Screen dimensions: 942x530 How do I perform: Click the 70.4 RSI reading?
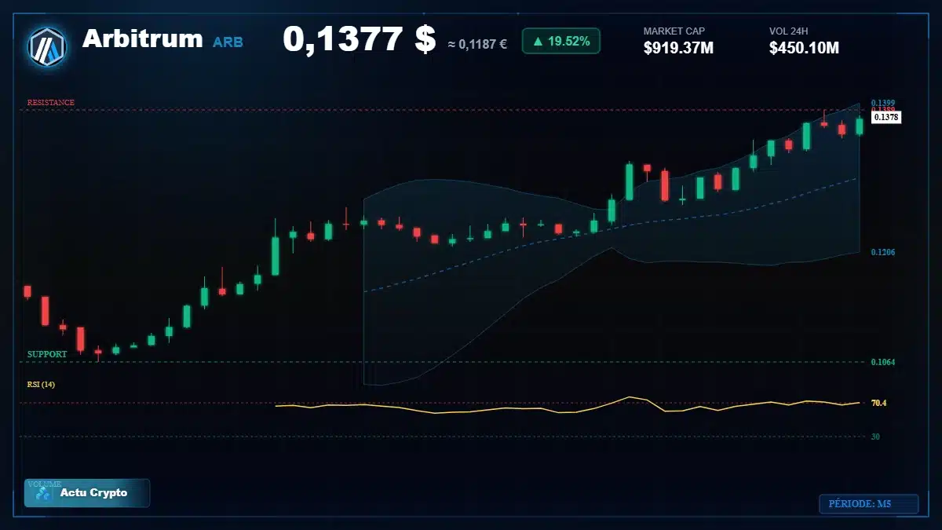point(878,403)
